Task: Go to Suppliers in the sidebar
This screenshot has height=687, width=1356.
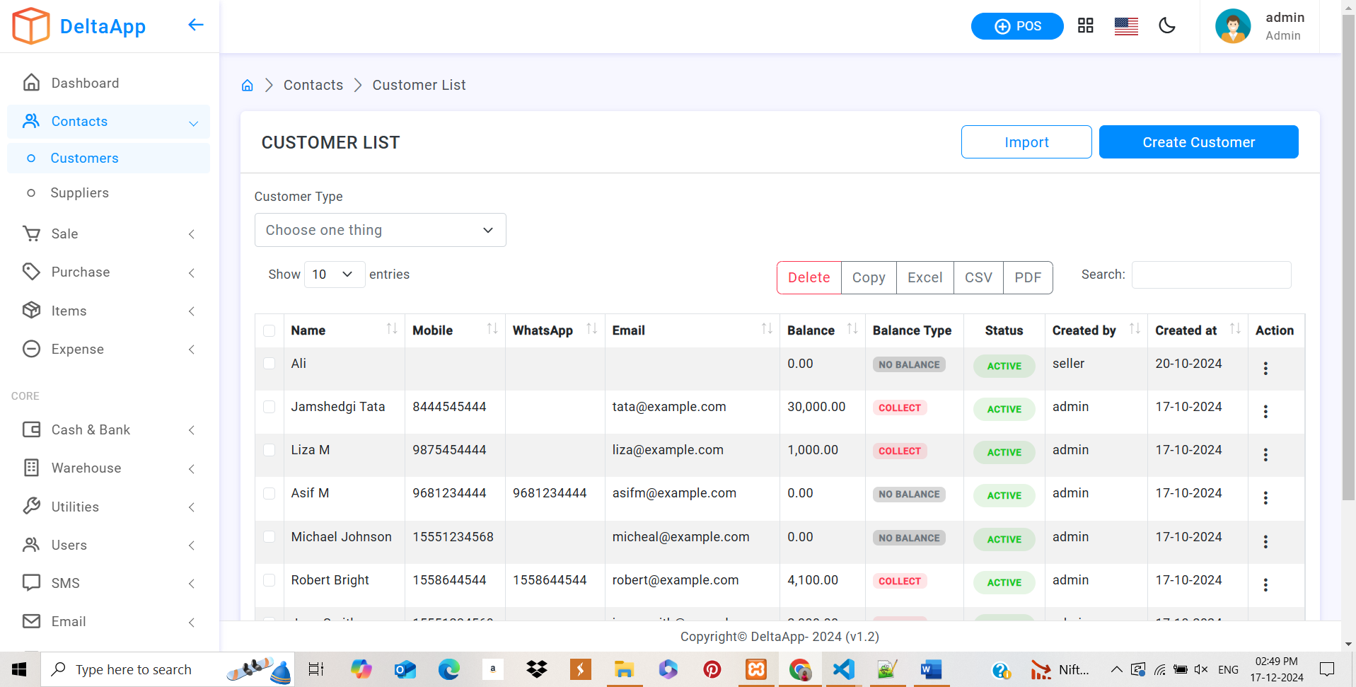Action: 79,193
